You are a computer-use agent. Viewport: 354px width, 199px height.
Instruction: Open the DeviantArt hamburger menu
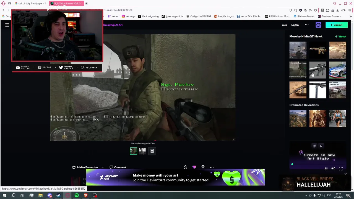[x=7, y=25]
